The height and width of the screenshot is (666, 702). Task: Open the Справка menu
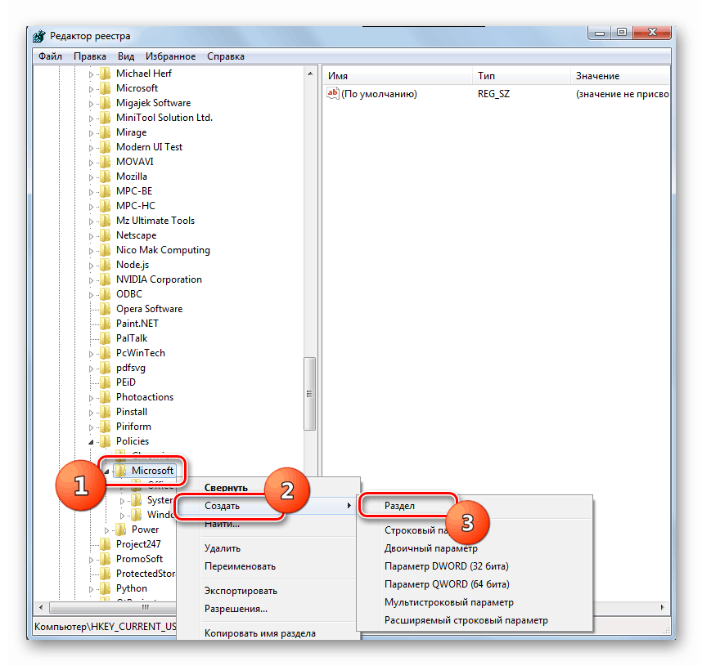[x=226, y=56]
